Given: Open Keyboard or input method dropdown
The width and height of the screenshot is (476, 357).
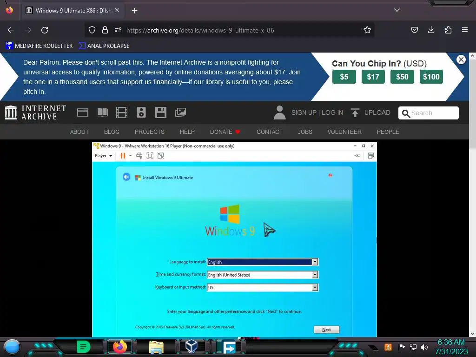Looking at the screenshot, I should click(262, 287).
